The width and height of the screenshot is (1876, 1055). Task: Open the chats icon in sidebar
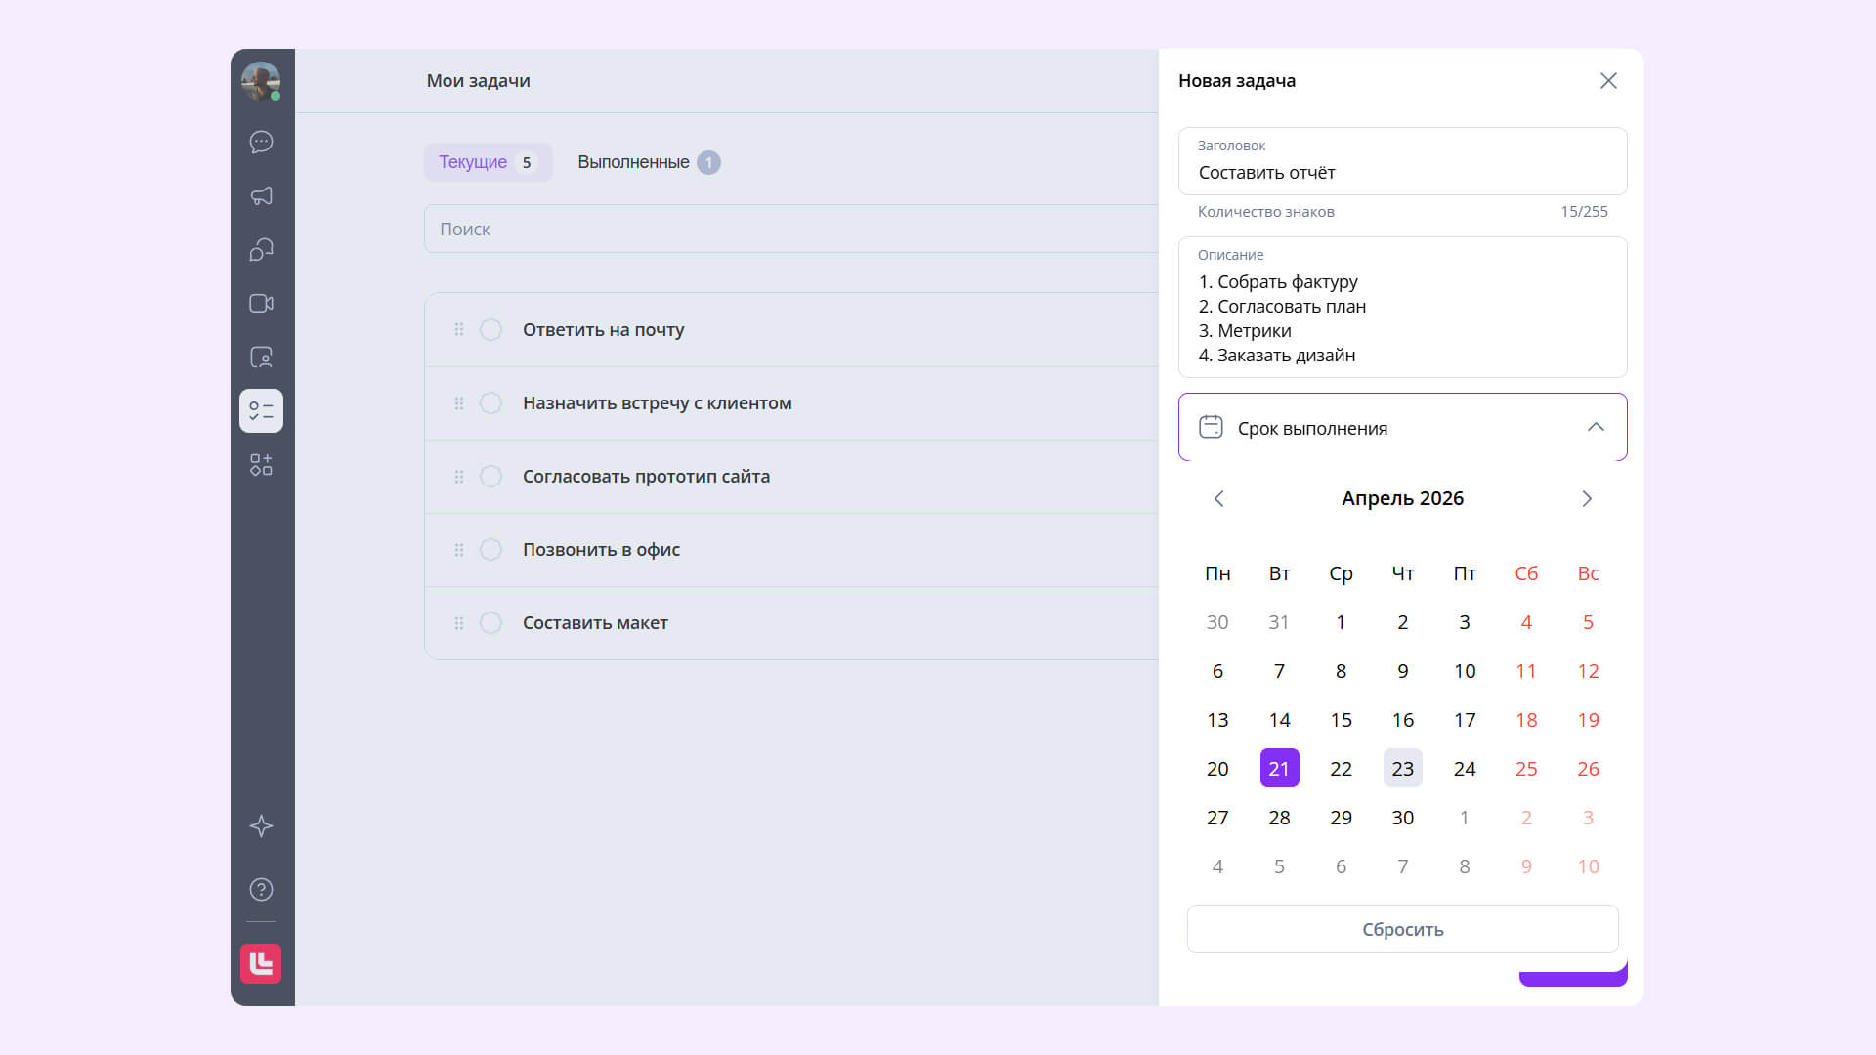(x=261, y=143)
